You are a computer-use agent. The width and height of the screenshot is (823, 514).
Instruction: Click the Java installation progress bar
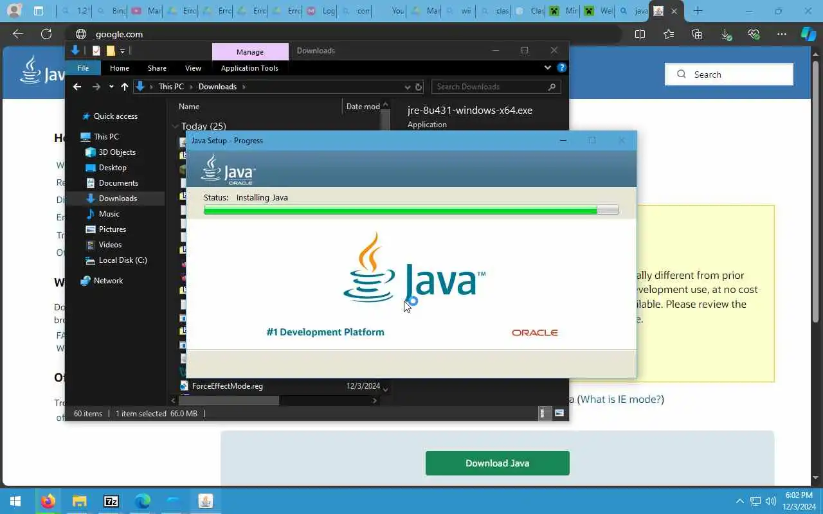411,210
